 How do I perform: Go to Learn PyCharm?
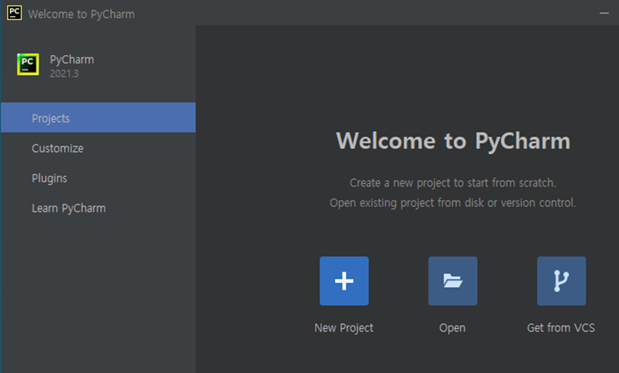[x=98, y=208]
